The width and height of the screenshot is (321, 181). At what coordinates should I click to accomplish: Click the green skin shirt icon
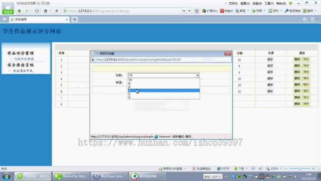[290, 3]
